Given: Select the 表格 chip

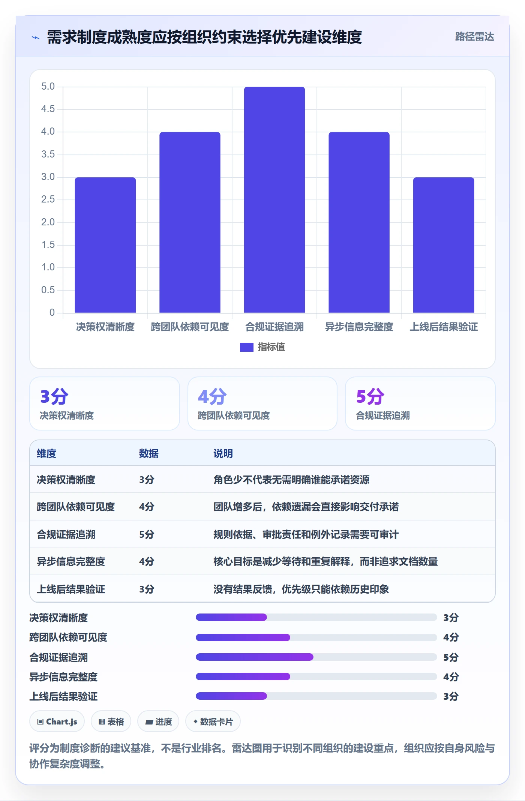Looking at the screenshot, I should tap(111, 721).
